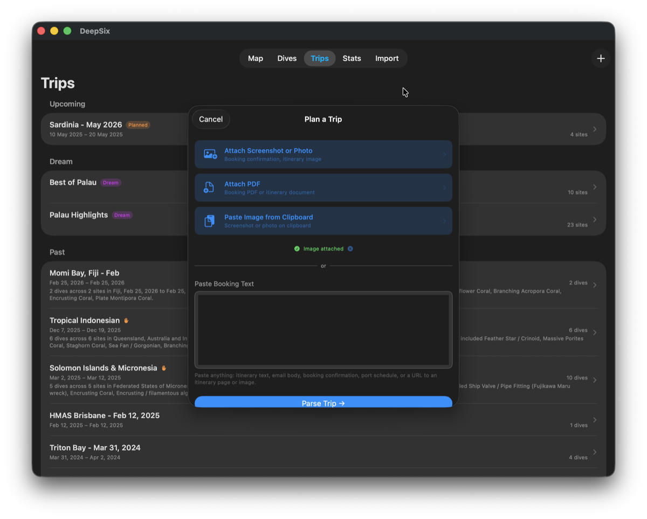Click the 23 sites count
647x519 pixels.
[x=577, y=225]
